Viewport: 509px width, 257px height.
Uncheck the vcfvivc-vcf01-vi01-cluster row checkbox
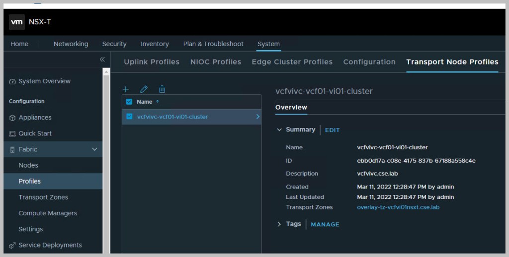(129, 117)
